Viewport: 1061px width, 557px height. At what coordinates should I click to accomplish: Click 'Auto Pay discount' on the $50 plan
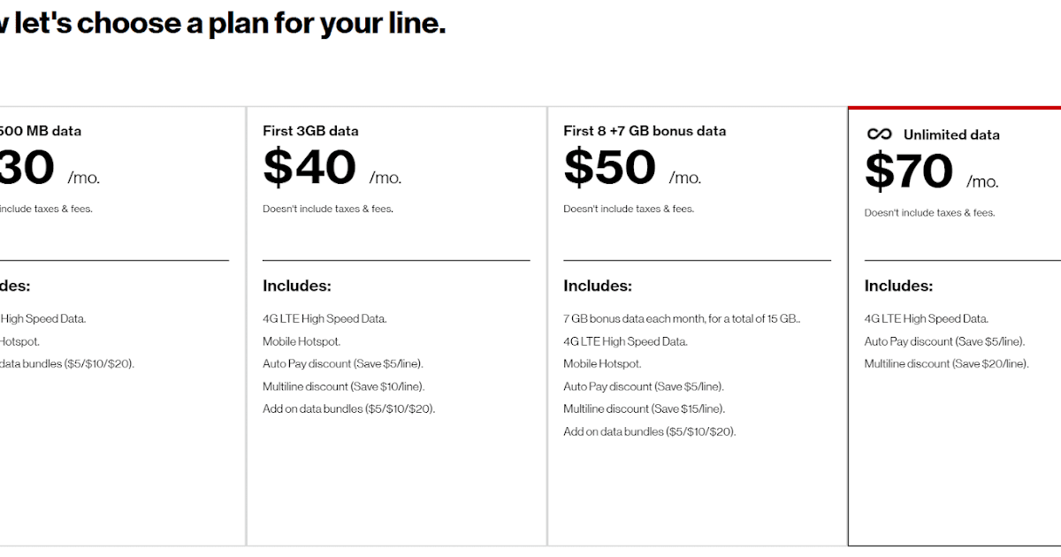644,385
